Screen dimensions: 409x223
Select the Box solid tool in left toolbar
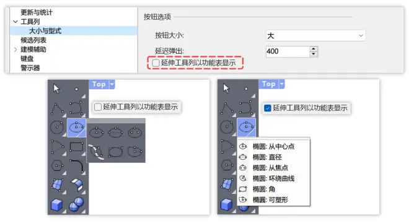pyautogui.click(x=57, y=204)
